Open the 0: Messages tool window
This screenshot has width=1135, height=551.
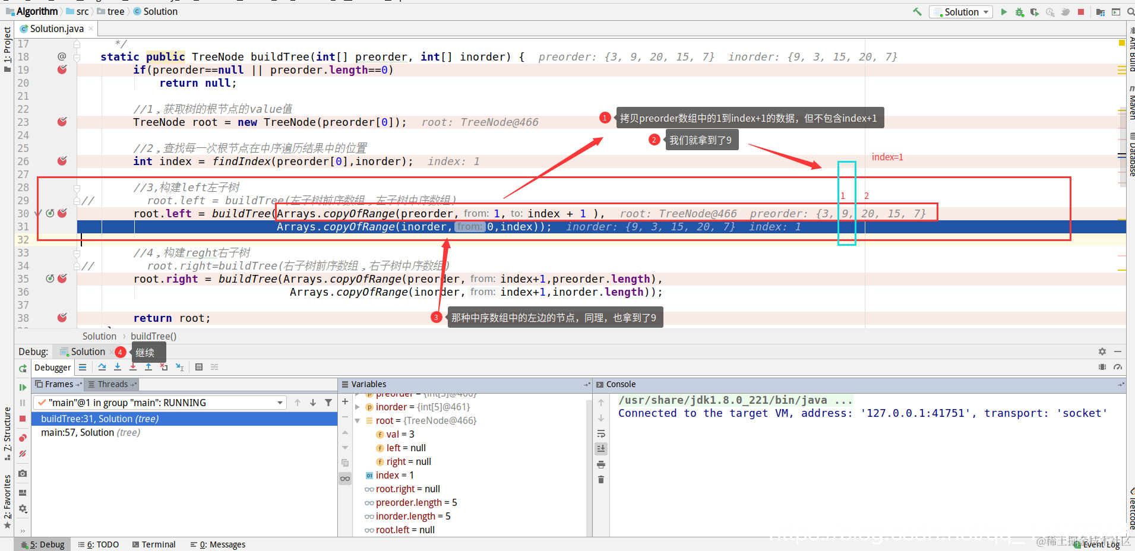click(x=218, y=544)
